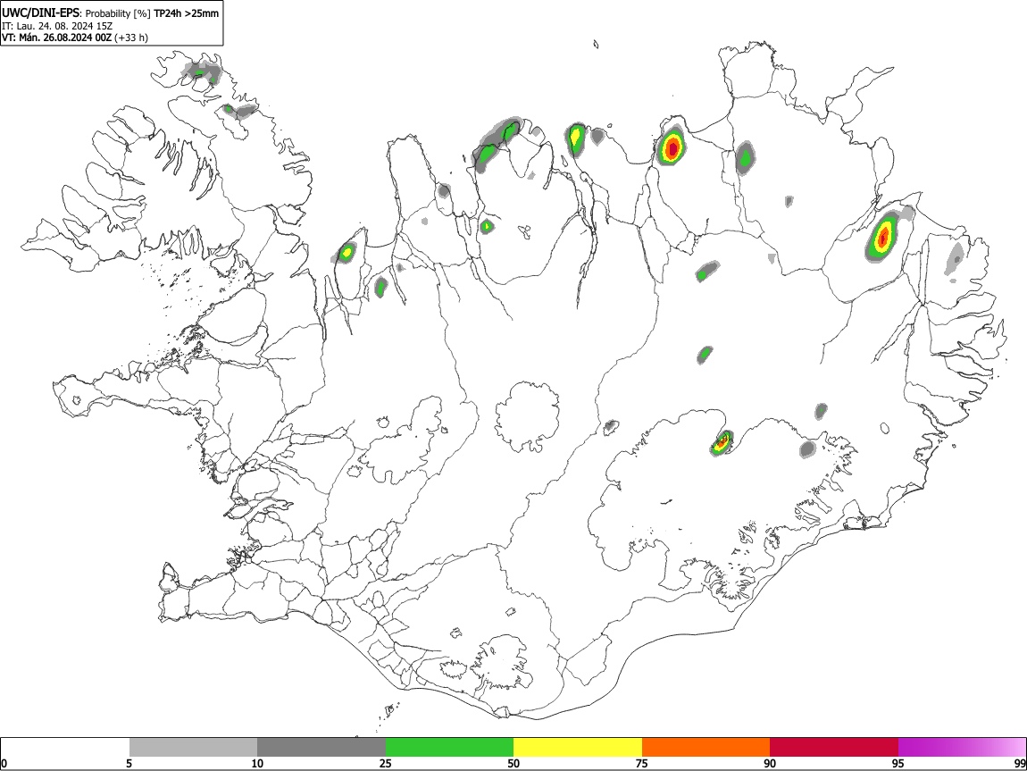Click the legend tick label '10'
This screenshot has height=771, width=1027.
click(257, 763)
